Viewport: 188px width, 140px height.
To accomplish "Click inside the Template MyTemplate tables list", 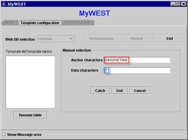I will (x=31, y=82).
